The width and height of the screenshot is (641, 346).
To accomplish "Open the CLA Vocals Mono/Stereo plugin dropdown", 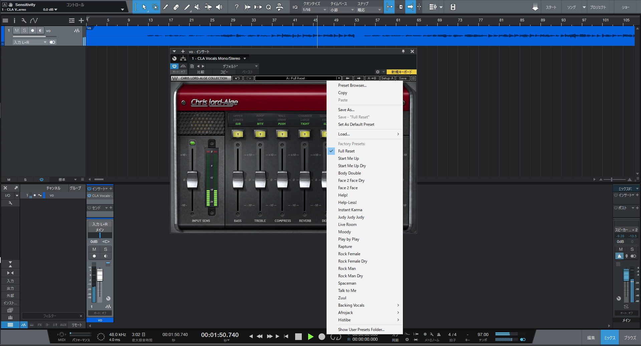I will (219, 58).
